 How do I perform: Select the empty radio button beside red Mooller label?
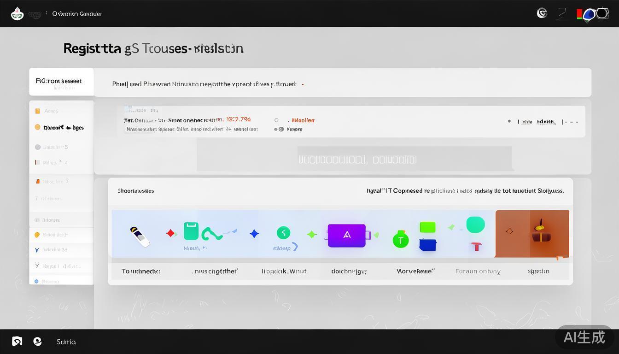pyautogui.click(x=276, y=120)
